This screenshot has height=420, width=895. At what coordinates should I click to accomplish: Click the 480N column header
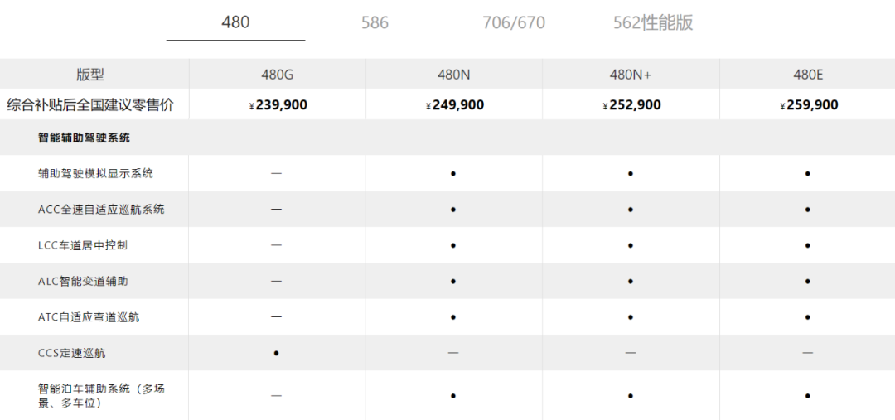[x=454, y=75]
